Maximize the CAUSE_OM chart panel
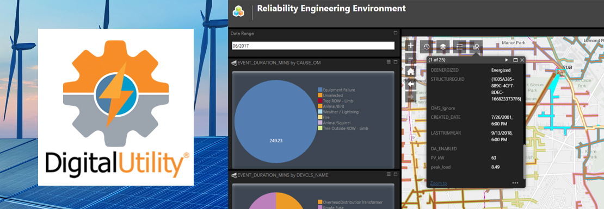 pyautogui.click(x=395, y=62)
